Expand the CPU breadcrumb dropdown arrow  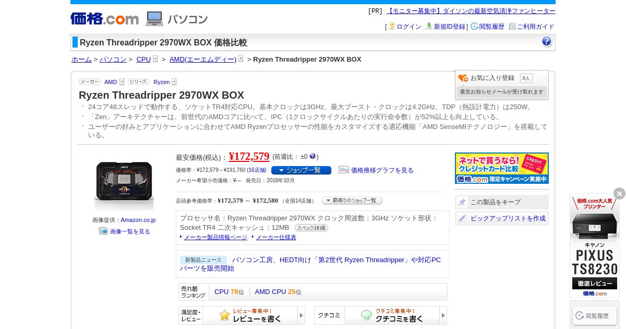point(155,59)
